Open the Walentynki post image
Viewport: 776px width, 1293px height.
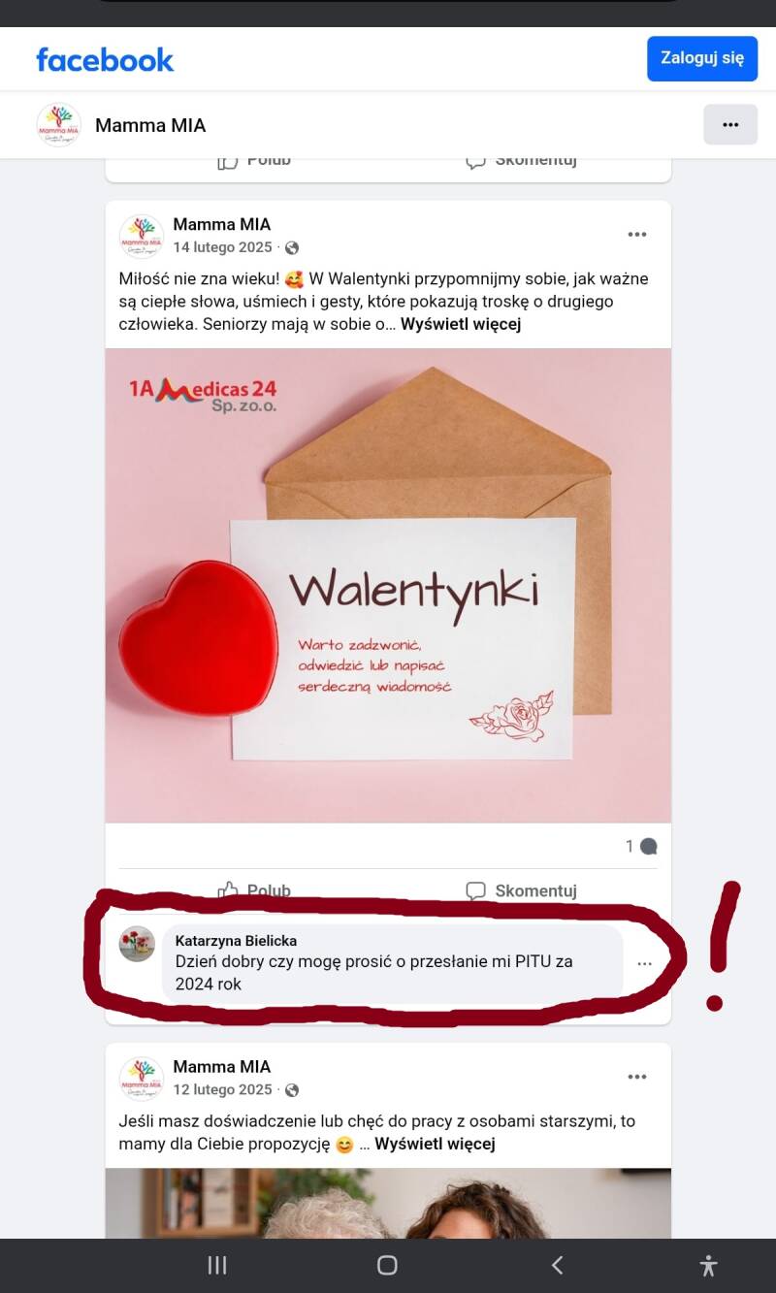click(388, 585)
